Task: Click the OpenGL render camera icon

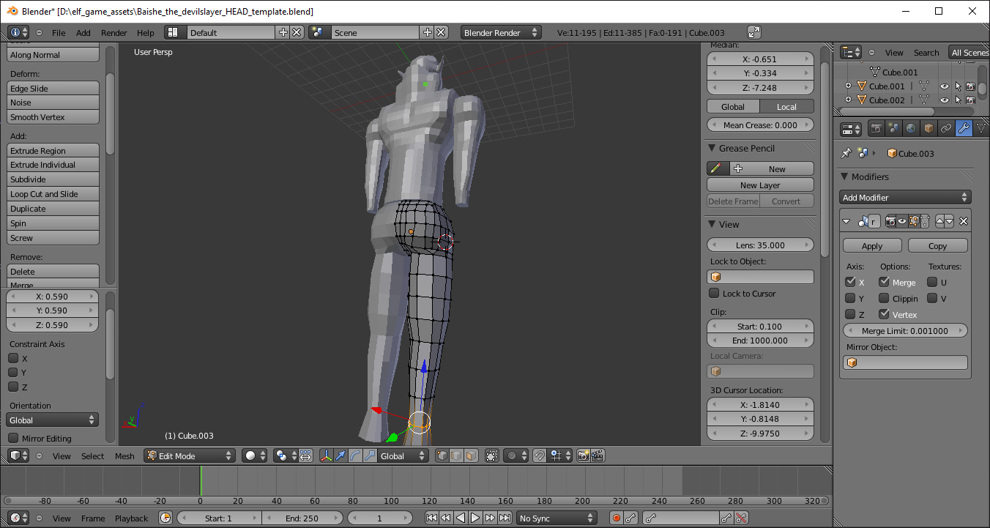Action: pyautogui.click(x=583, y=456)
